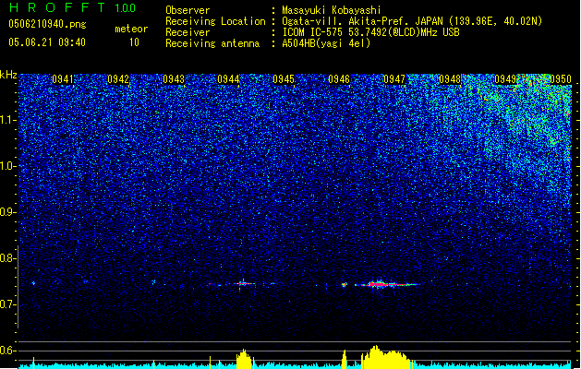Click the timestamp 05.06.21 09:40
Image resolution: width=581 pixels, height=369 pixels.
pyautogui.click(x=47, y=42)
